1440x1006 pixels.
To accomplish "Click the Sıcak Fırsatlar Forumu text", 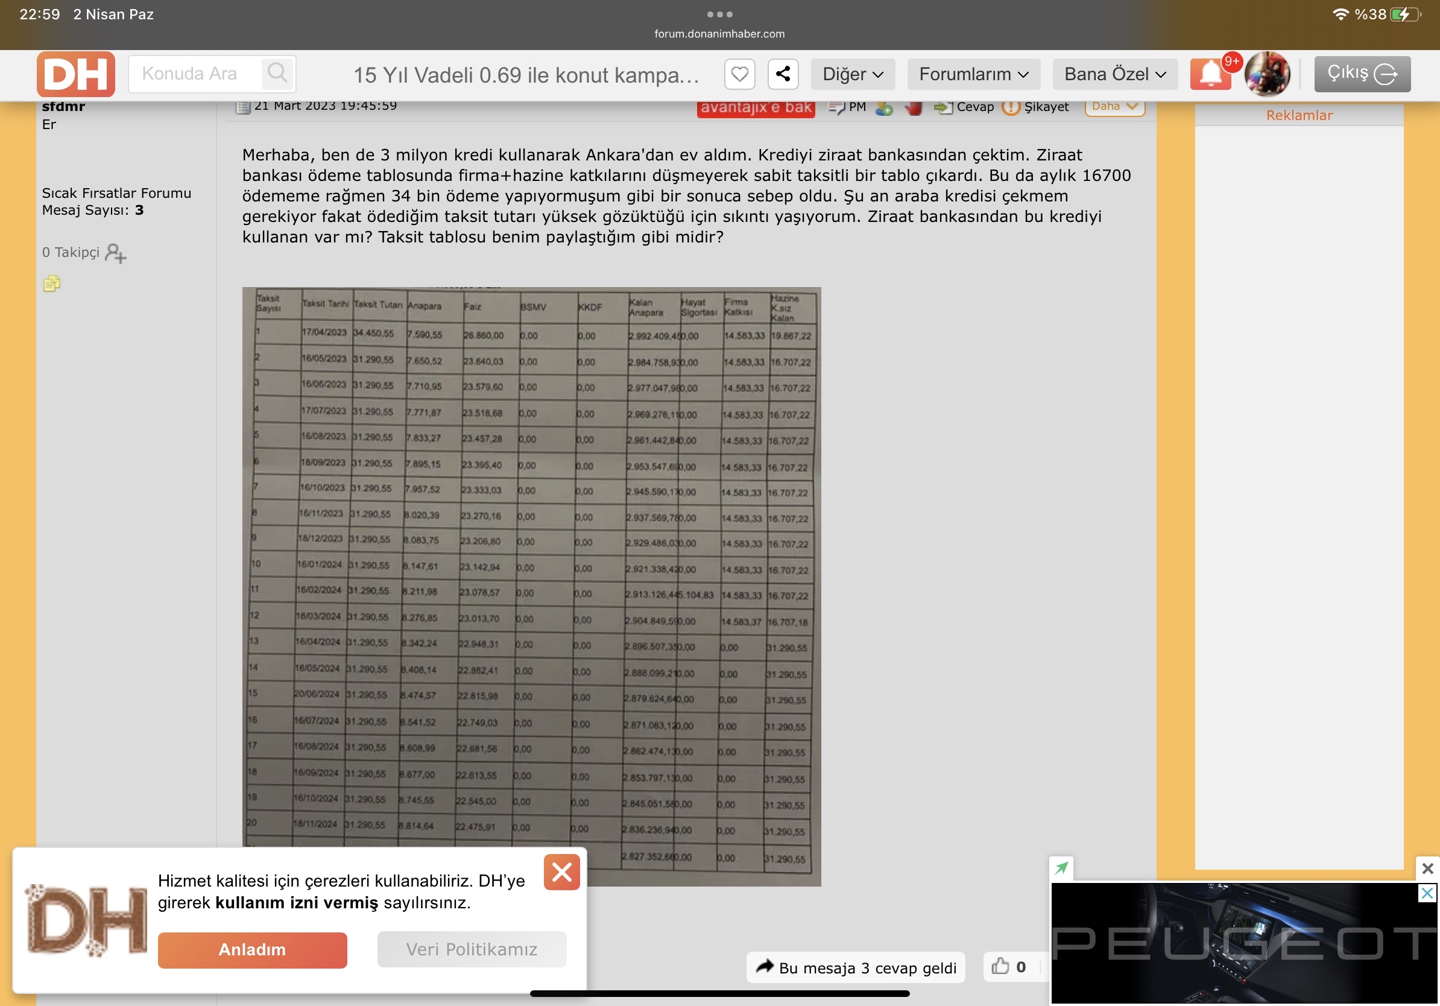I will 116,193.
